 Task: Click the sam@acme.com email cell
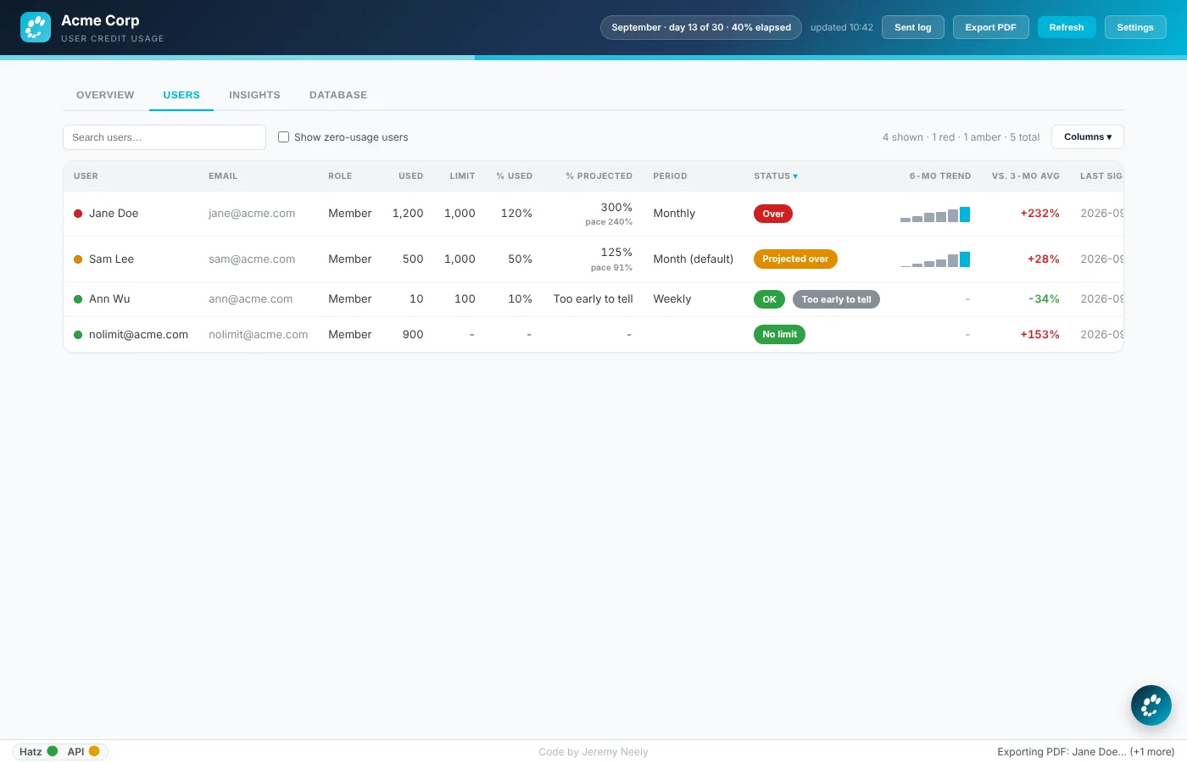(x=252, y=259)
